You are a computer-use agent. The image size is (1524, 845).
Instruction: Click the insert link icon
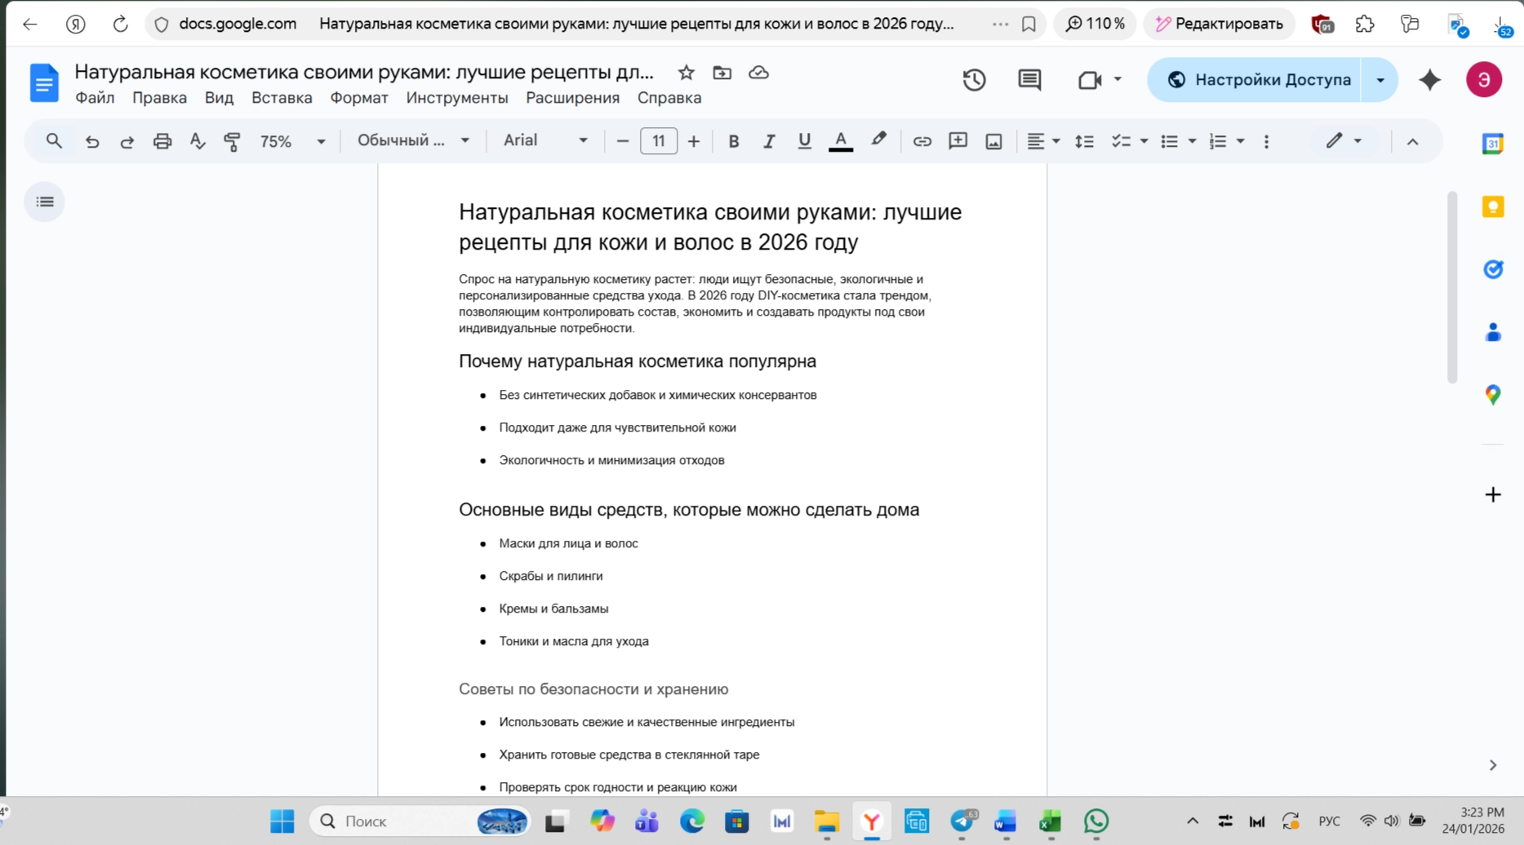[922, 141]
